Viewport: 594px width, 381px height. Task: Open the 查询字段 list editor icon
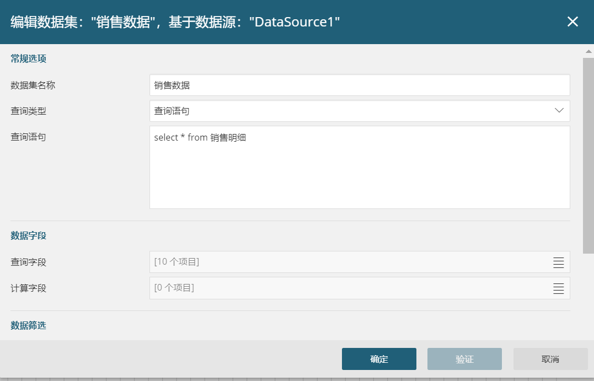click(x=558, y=262)
